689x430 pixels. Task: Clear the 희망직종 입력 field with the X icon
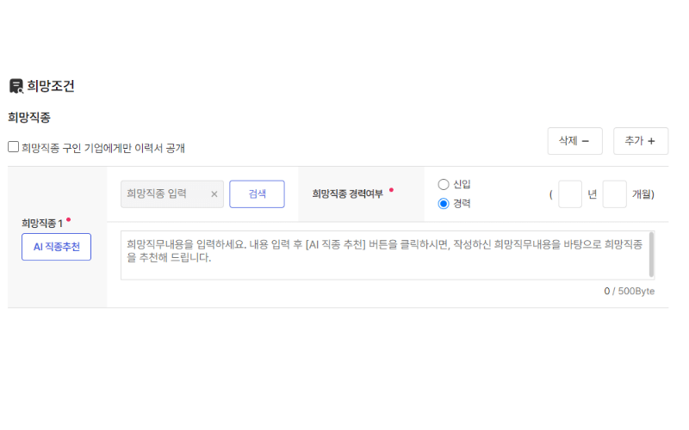[x=214, y=194]
